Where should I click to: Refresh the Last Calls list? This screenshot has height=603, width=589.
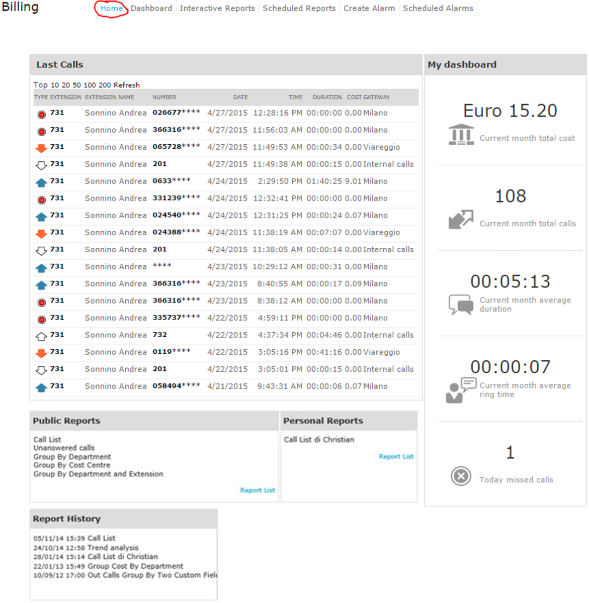pos(126,85)
